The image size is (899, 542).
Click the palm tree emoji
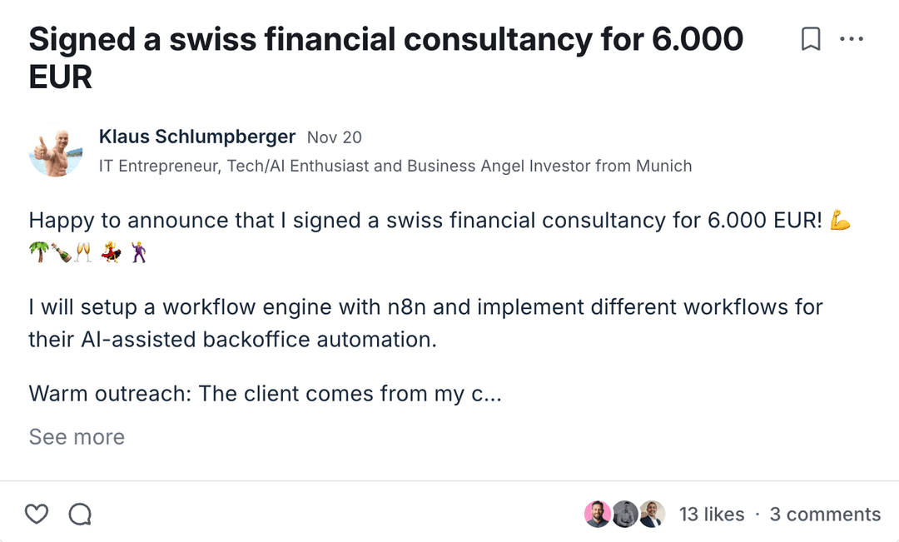coord(39,252)
